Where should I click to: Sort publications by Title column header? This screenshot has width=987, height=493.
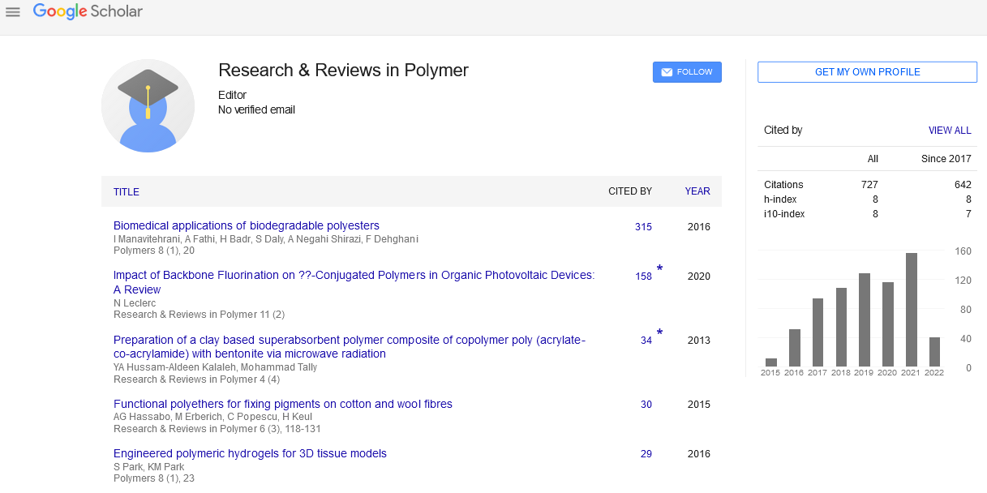(x=127, y=192)
